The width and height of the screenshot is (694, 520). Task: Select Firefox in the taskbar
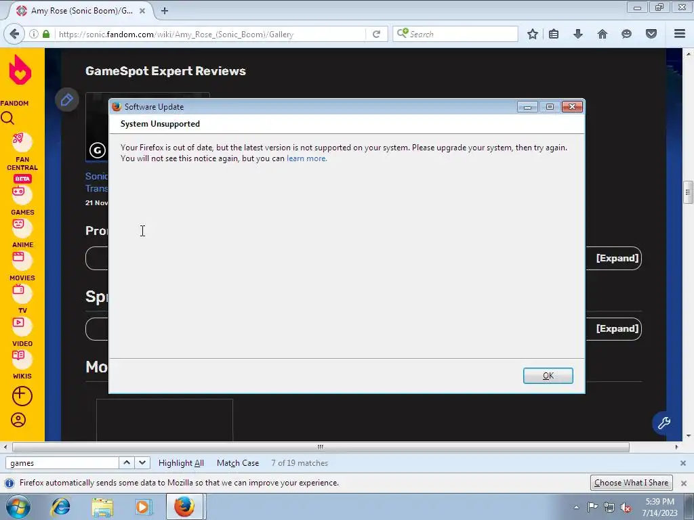pos(184,506)
